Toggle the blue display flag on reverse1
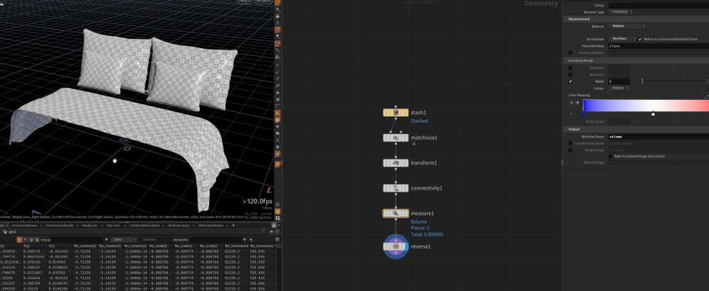The image size is (709, 291). 406,246
